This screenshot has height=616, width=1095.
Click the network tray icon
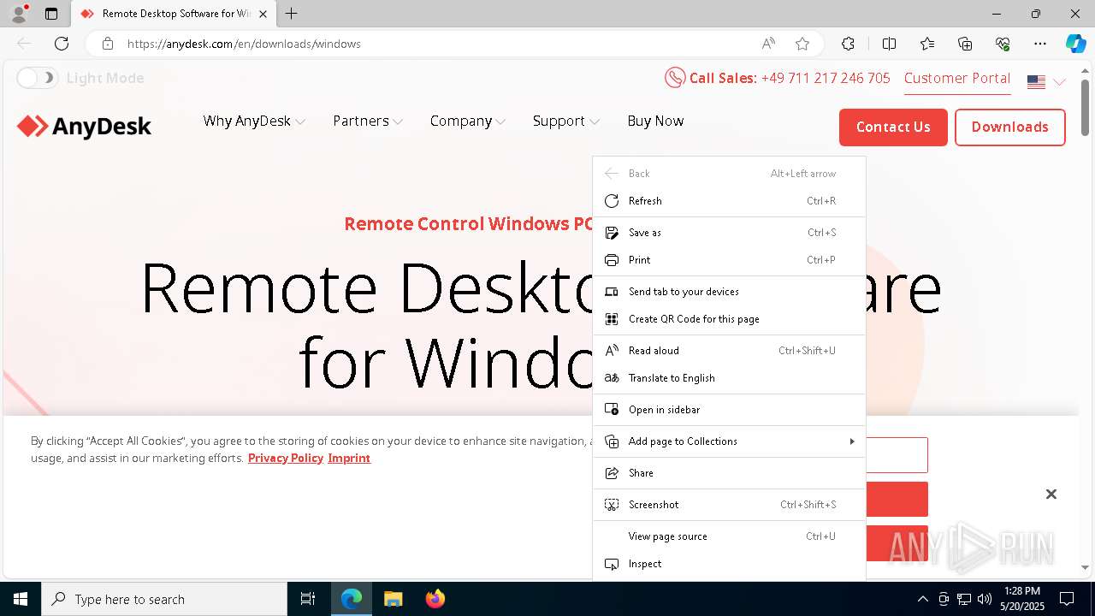(964, 599)
